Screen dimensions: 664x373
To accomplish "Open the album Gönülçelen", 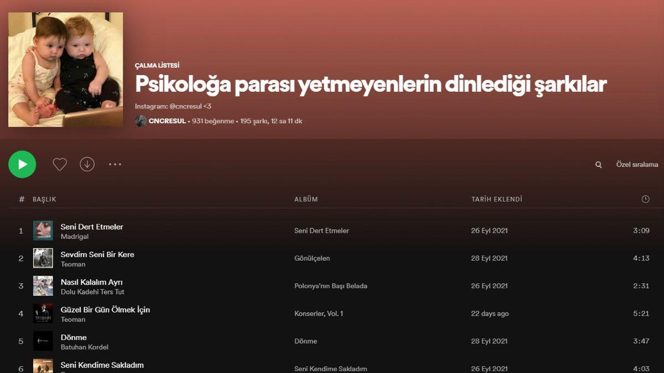I will (x=313, y=258).
